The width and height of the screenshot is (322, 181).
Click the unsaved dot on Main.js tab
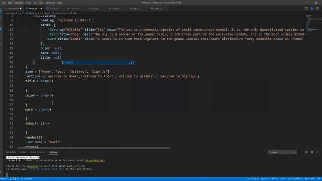click(41, 9)
